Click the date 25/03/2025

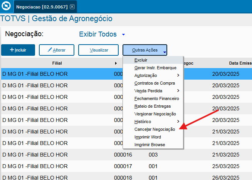coord(226,167)
